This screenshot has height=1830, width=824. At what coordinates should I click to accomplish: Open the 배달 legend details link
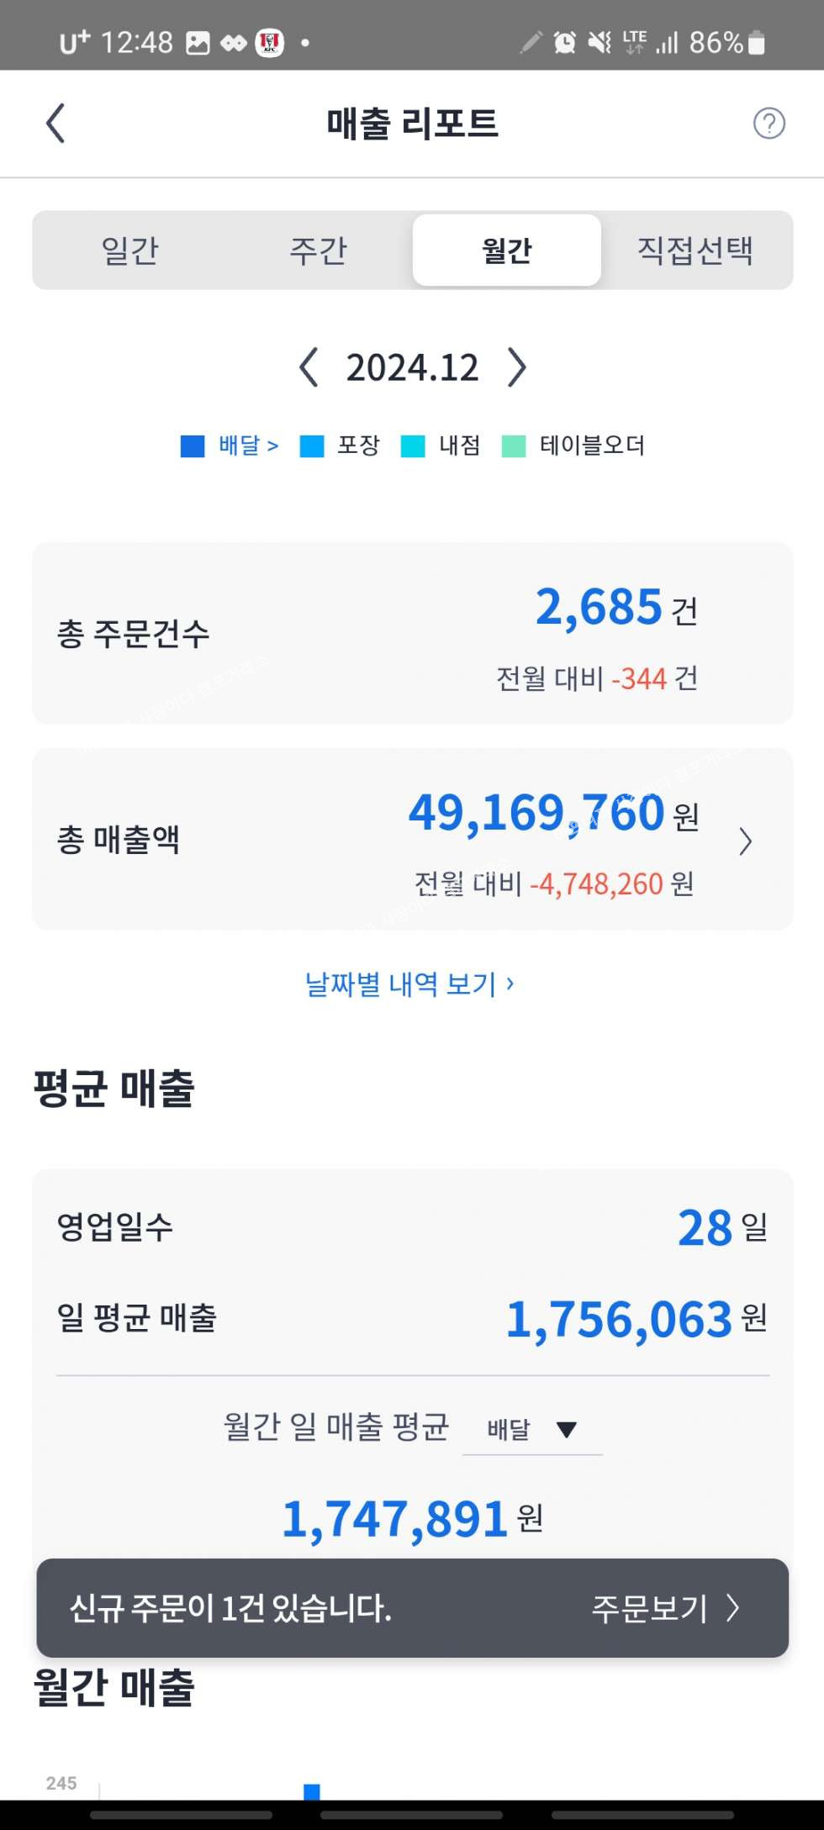coord(248,445)
